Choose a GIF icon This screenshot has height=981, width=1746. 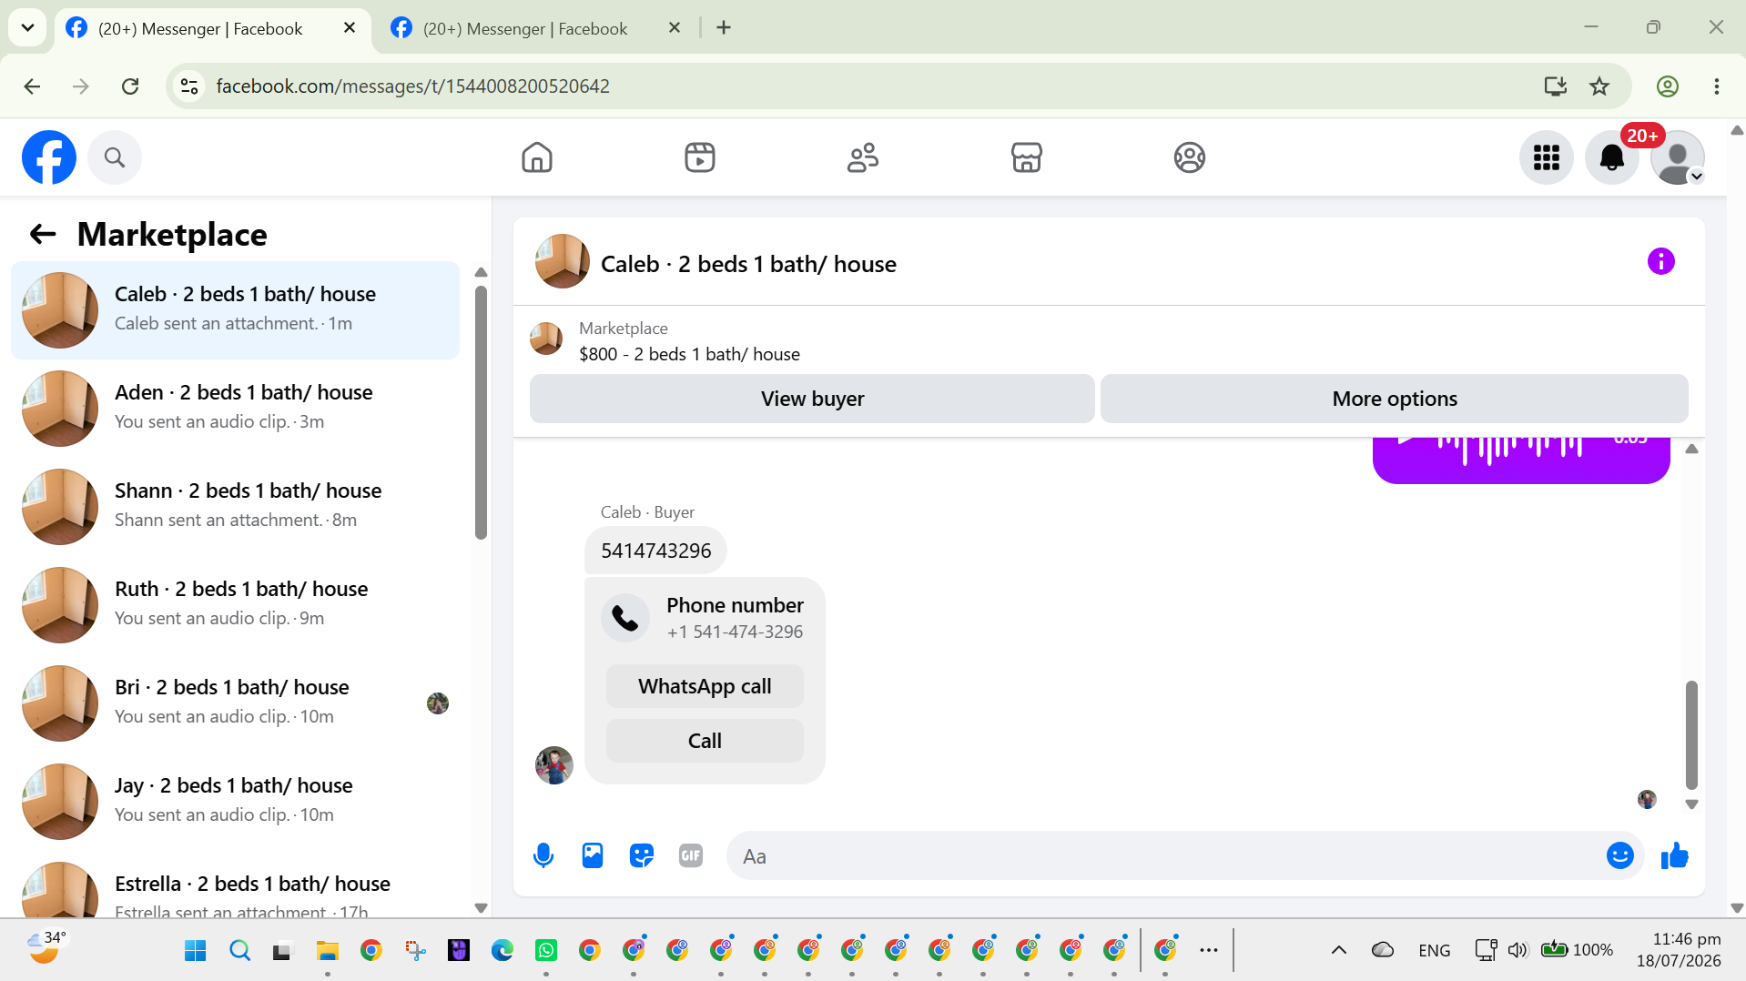point(691,855)
